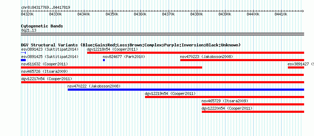The height and width of the screenshot is (136, 314).
Task: Click the dgv12220n54 (Cooper2011) label
Action: [227, 108]
